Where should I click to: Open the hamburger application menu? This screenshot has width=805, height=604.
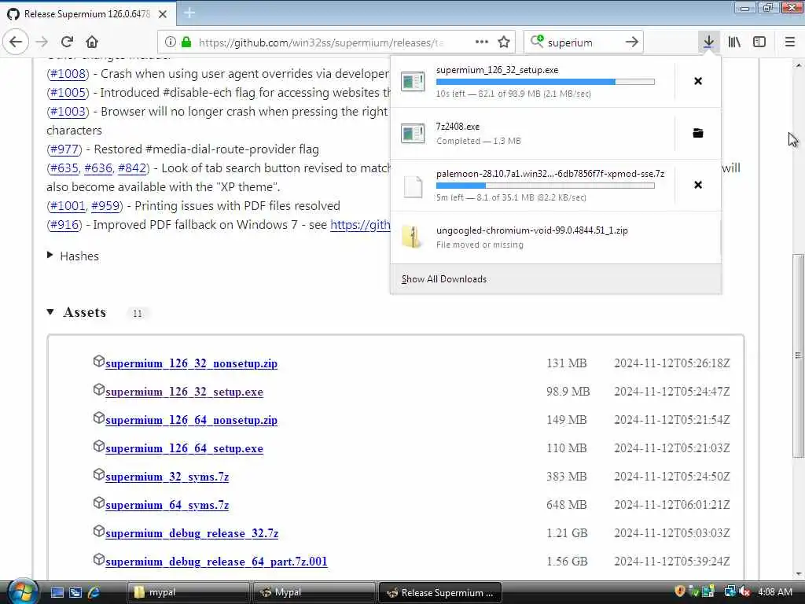[789, 42]
